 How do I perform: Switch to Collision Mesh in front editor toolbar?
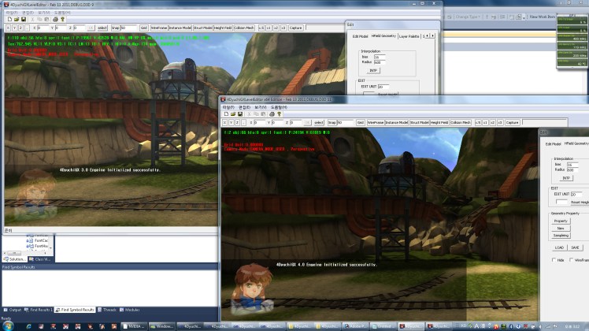tap(461, 123)
